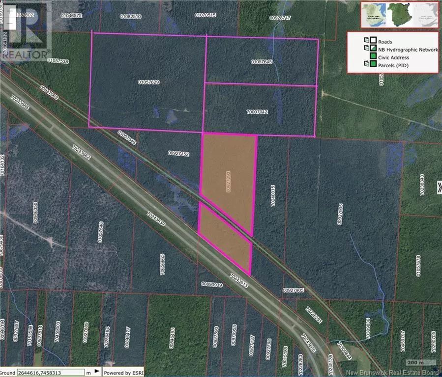Click the Ground label at bottom left
Image resolution: width=442 pixels, height=377 pixels.
coord(7,372)
